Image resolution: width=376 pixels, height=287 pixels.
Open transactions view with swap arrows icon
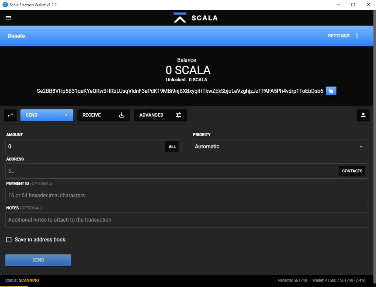pyautogui.click(x=10, y=115)
